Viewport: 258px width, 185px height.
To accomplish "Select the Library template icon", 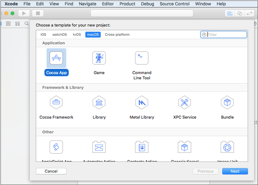I will tap(99, 103).
